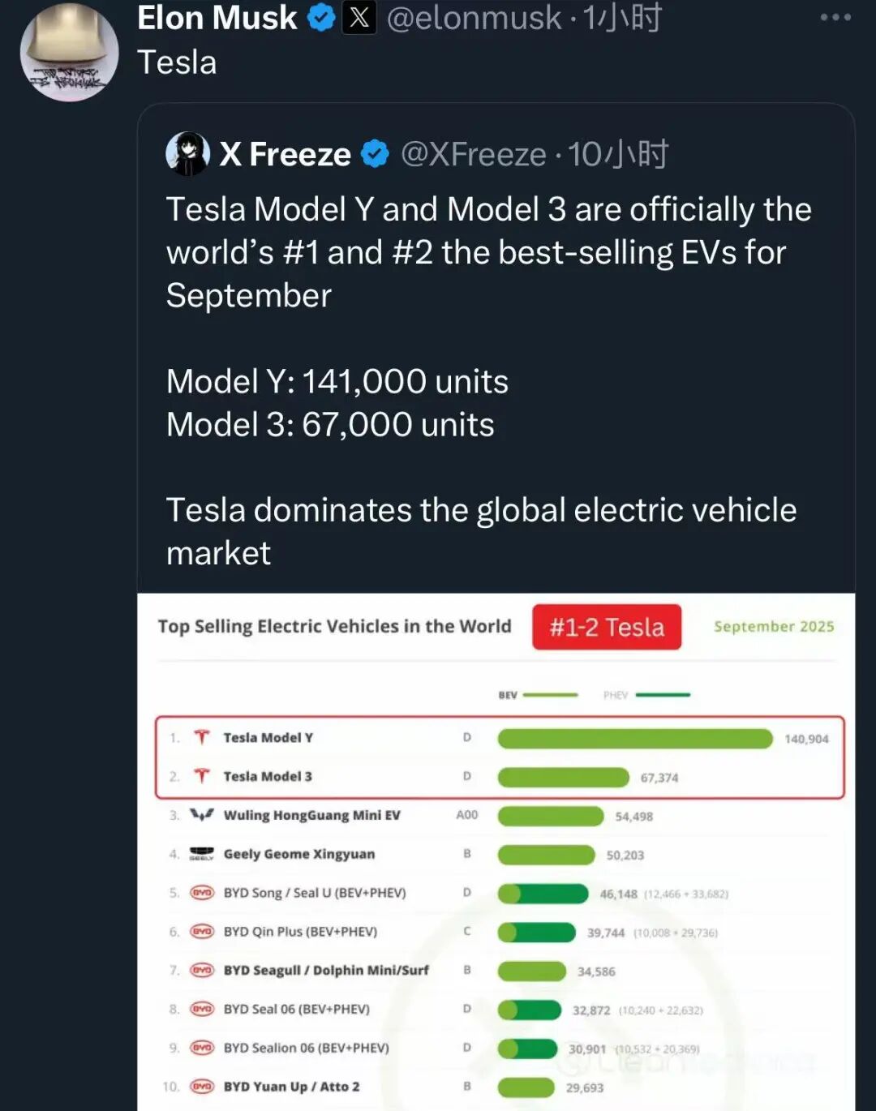The height and width of the screenshot is (1111, 876).
Task: Click the Geely logo beside Geome Xingyuan
Action: pos(202,853)
